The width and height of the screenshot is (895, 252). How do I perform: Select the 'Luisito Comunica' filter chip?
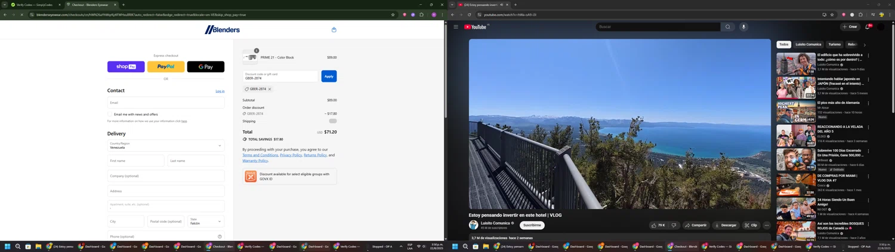point(808,45)
